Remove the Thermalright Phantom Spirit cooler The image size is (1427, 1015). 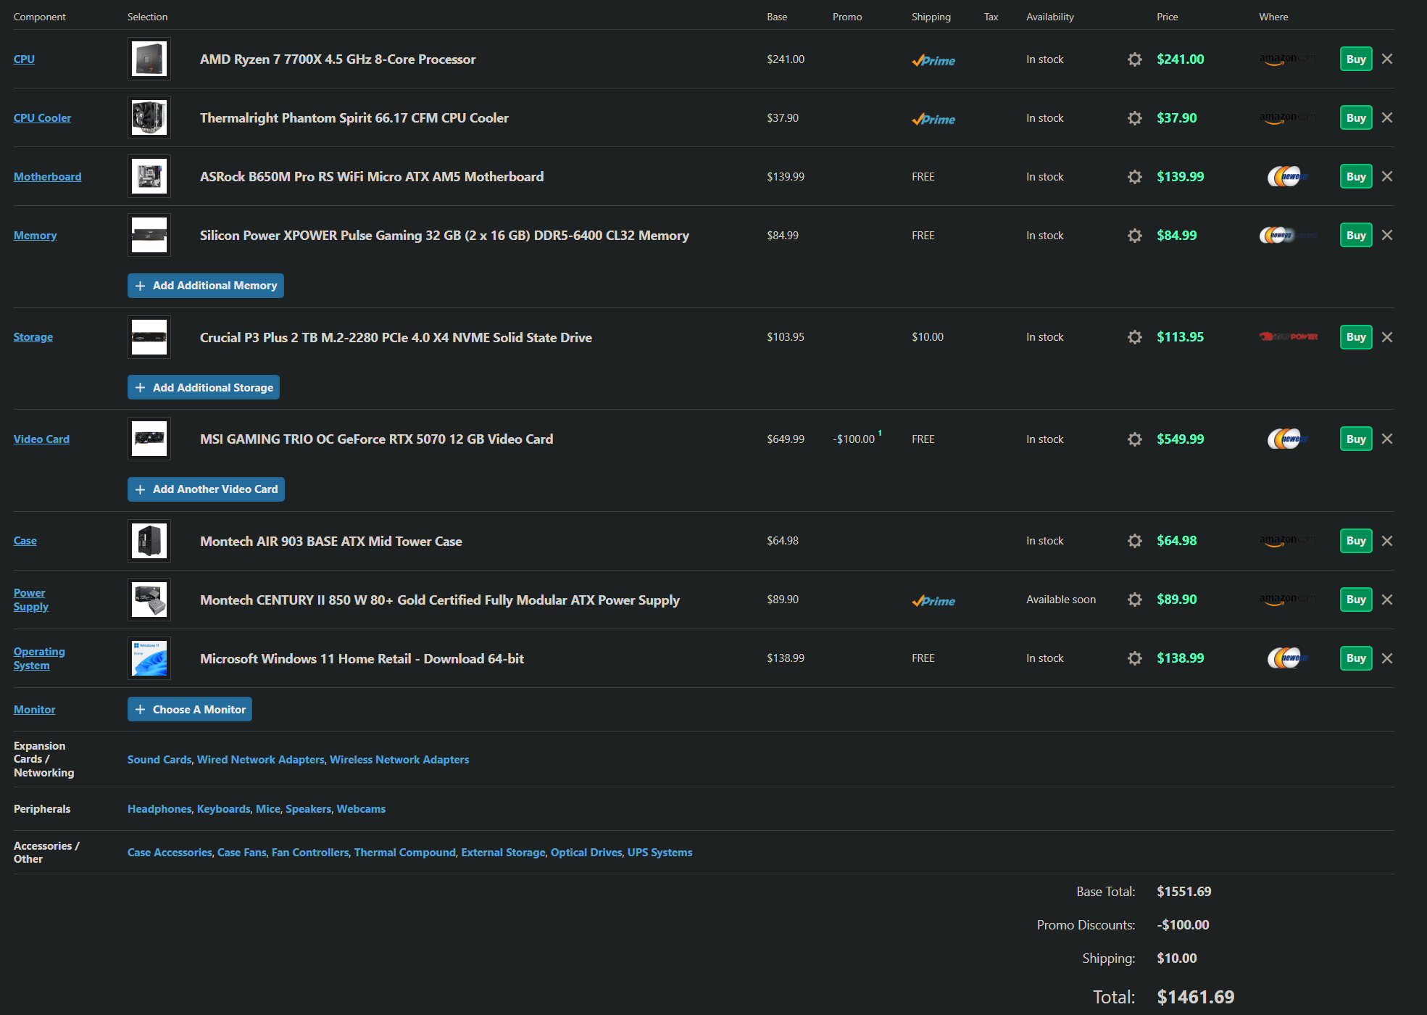pyautogui.click(x=1387, y=117)
